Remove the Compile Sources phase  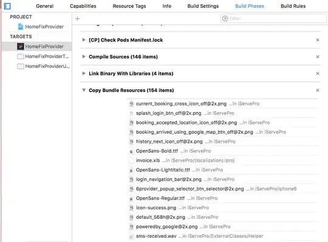[x=318, y=57]
